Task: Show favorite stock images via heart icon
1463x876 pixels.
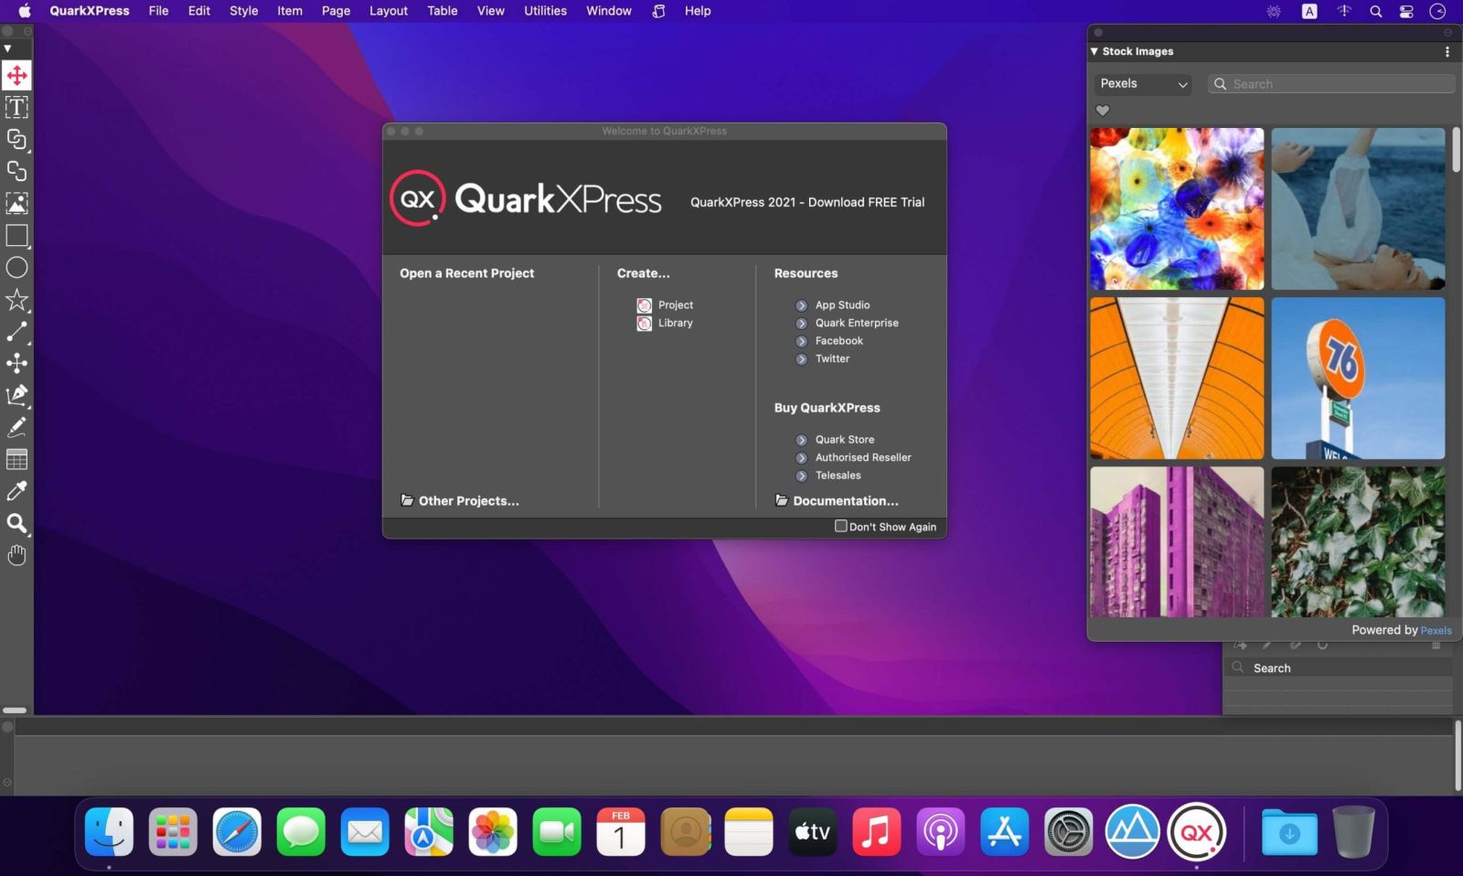Action: [x=1103, y=110]
